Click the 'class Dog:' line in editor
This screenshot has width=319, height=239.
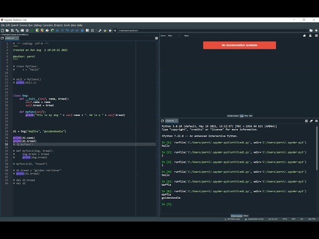click(21, 96)
